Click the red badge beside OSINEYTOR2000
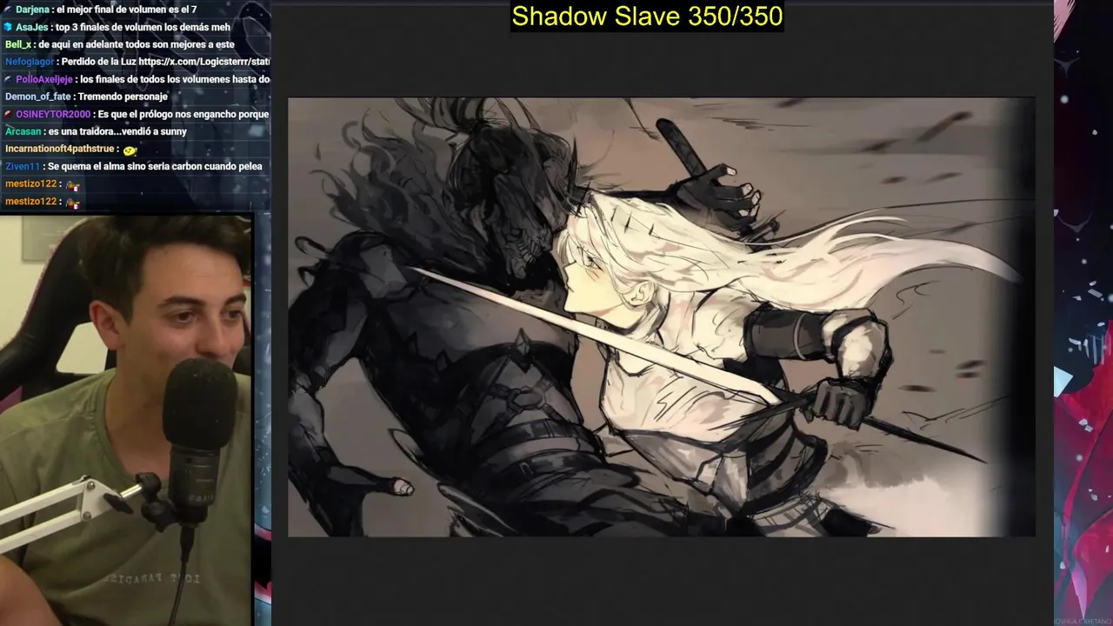1113x626 pixels. point(9,114)
